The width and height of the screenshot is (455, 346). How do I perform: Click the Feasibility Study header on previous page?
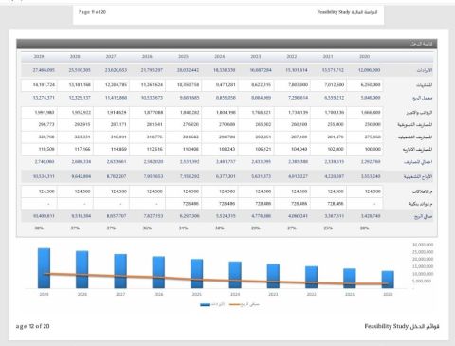coord(347,12)
